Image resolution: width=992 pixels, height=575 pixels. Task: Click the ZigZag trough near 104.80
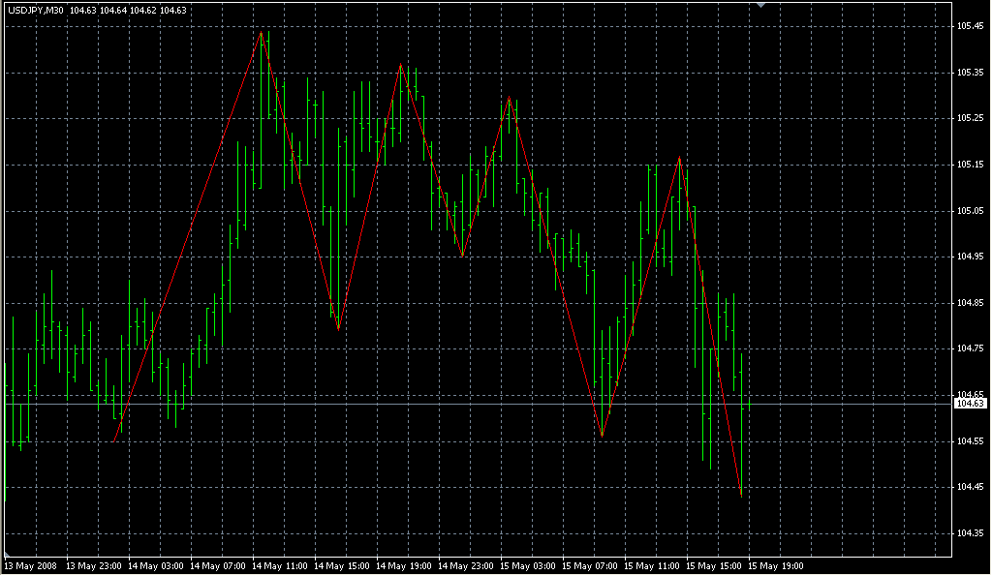click(338, 329)
